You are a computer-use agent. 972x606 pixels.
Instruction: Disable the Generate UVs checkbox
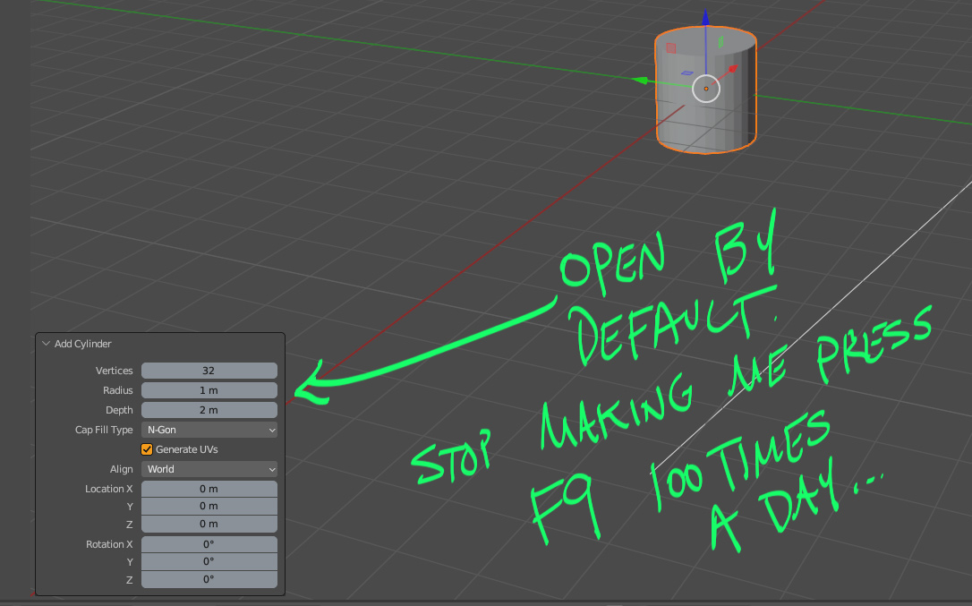(147, 449)
